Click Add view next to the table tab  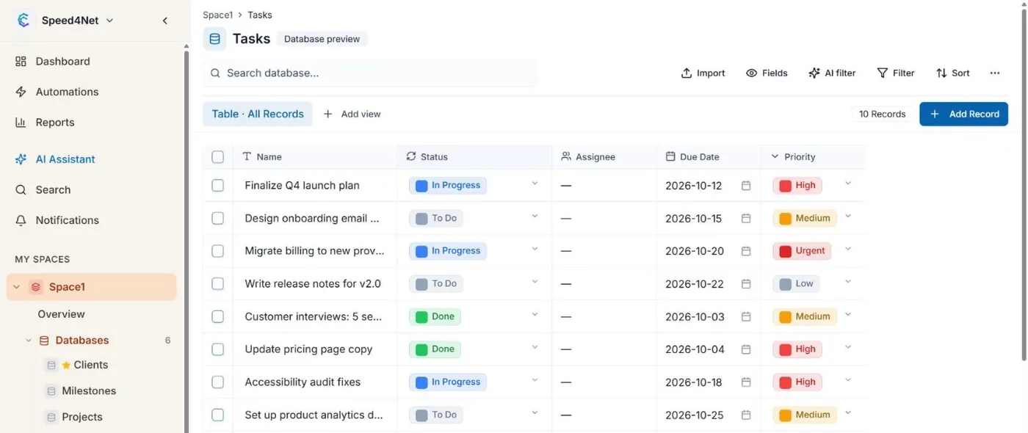tap(352, 114)
